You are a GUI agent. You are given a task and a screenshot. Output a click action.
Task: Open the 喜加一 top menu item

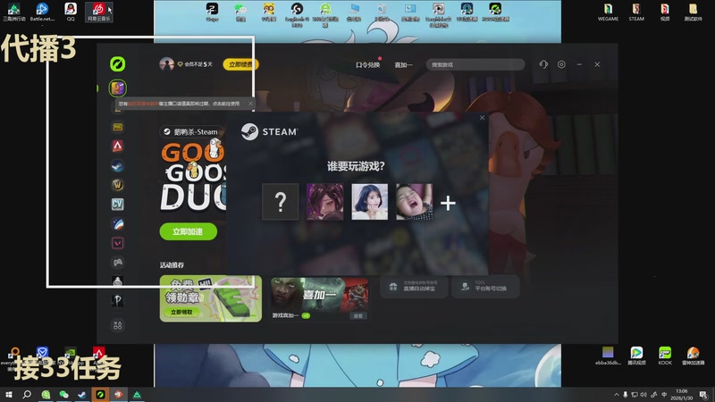[403, 64]
